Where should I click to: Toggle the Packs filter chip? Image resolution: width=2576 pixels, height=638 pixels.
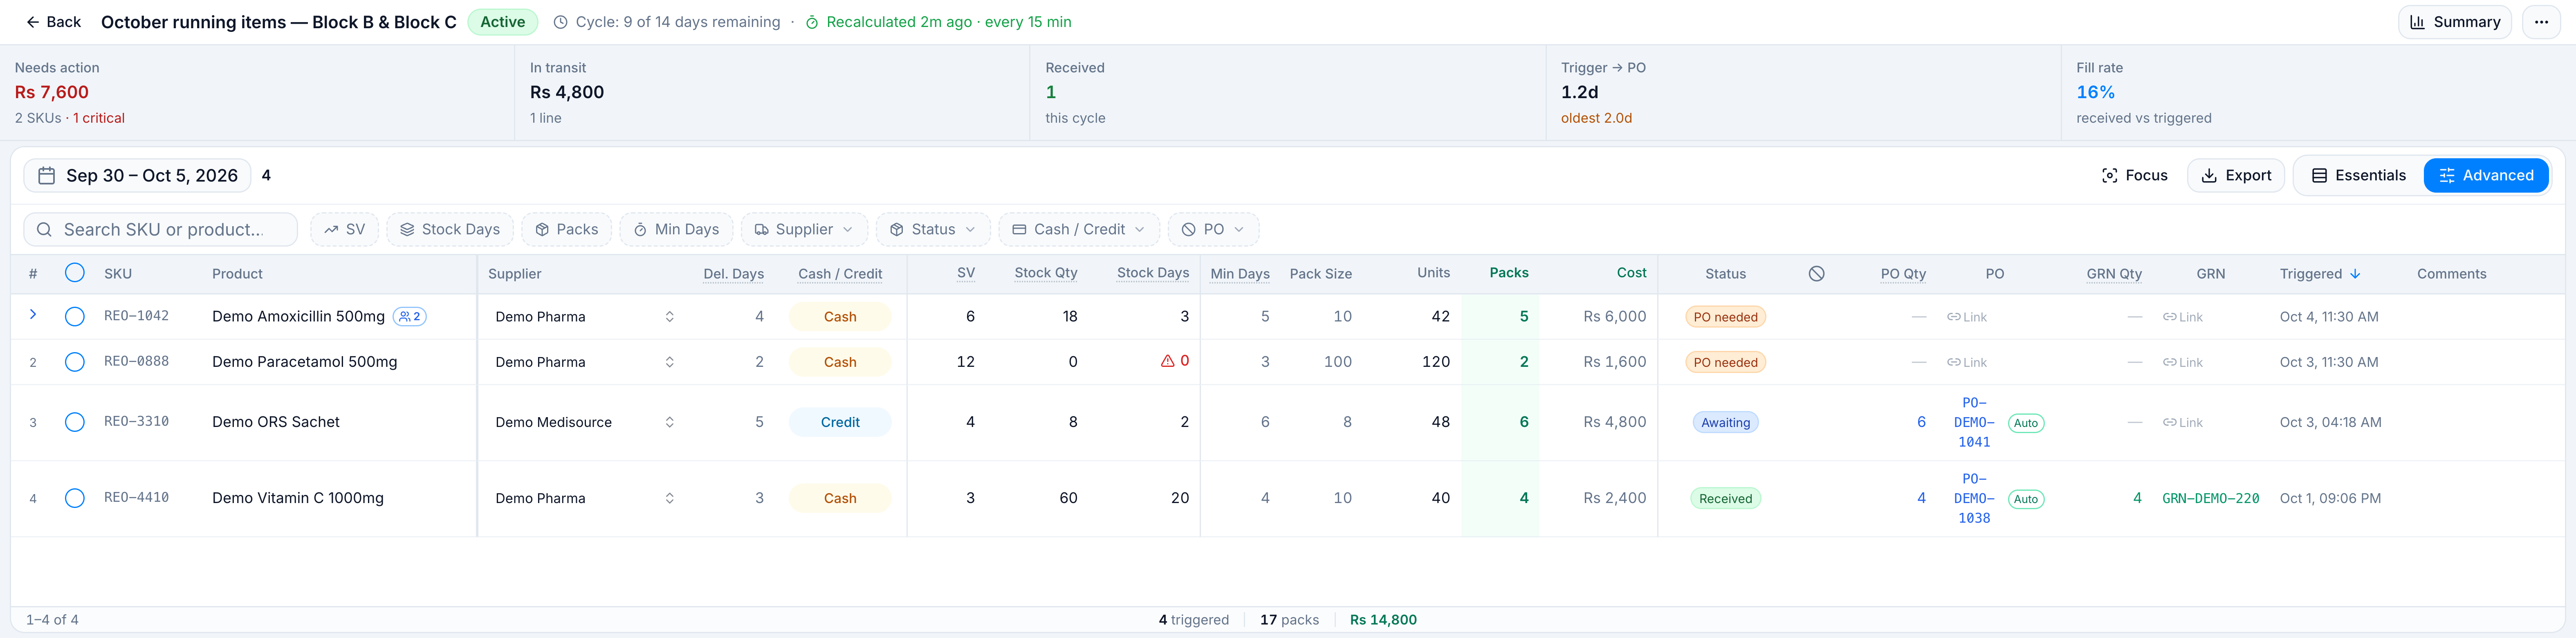pyautogui.click(x=566, y=229)
